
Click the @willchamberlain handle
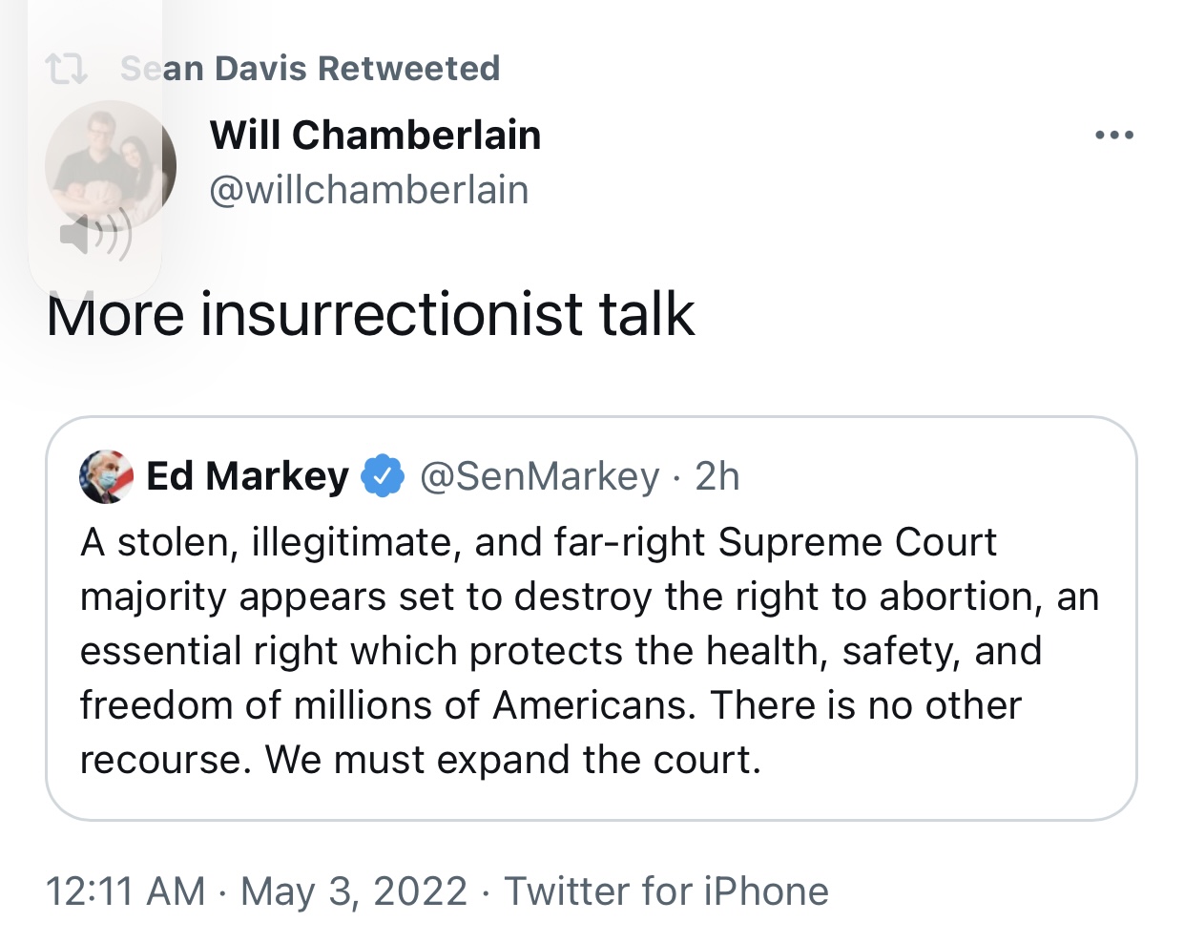[368, 190]
